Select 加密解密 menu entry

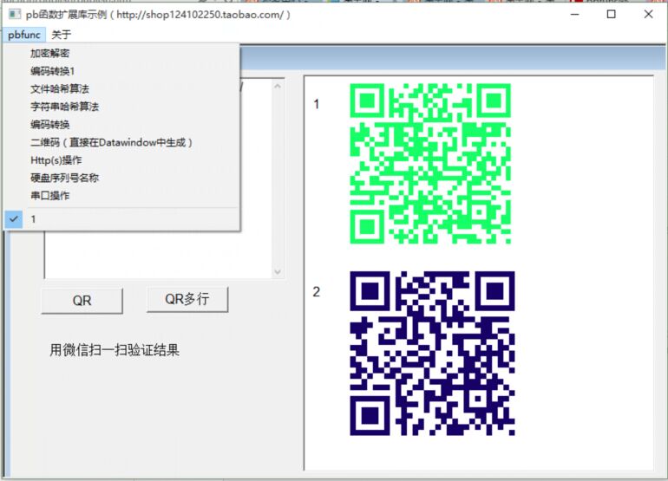[121, 53]
